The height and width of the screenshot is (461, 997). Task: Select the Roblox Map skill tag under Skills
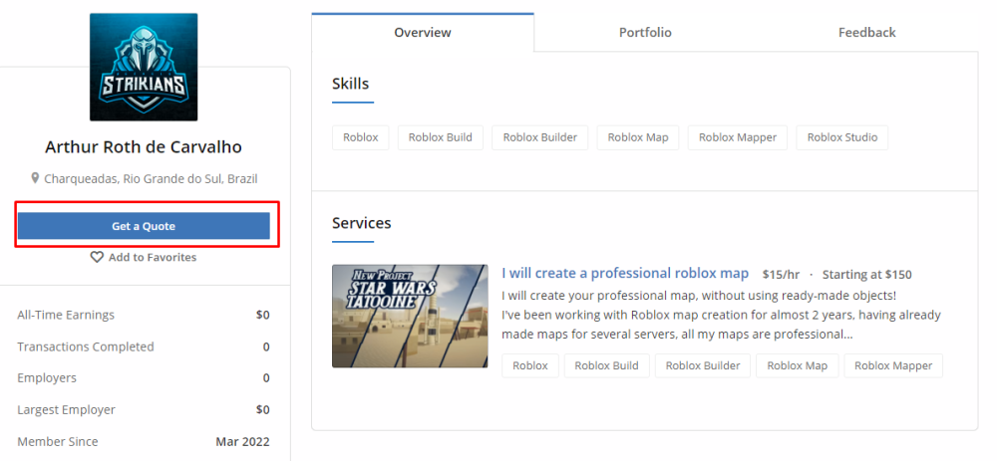638,137
